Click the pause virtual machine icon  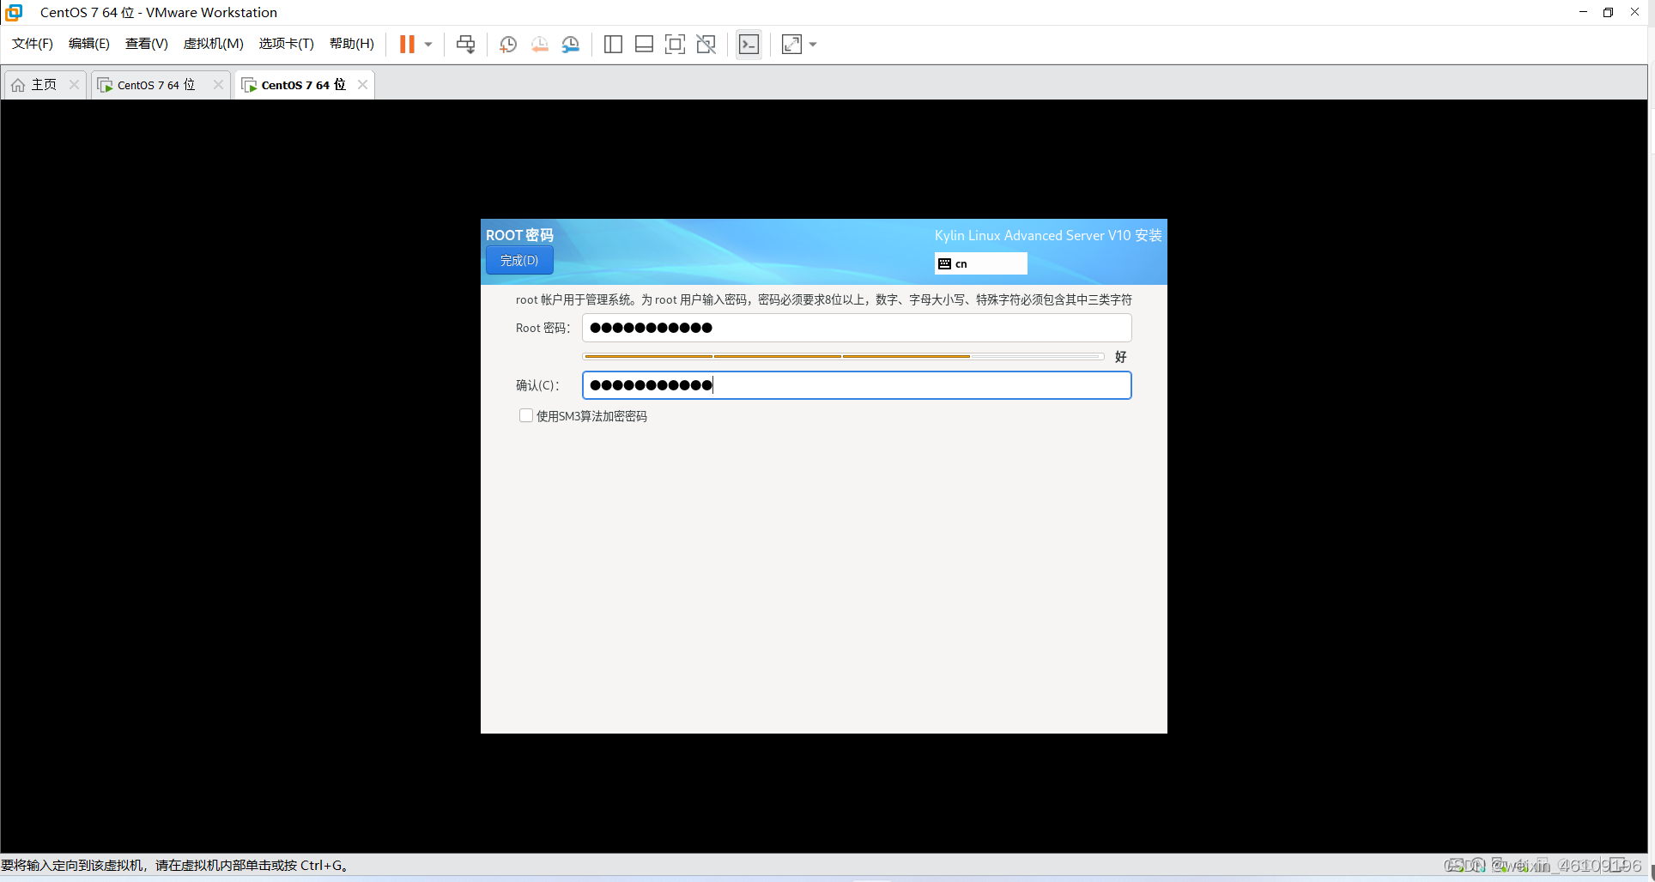tap(407, 44)
